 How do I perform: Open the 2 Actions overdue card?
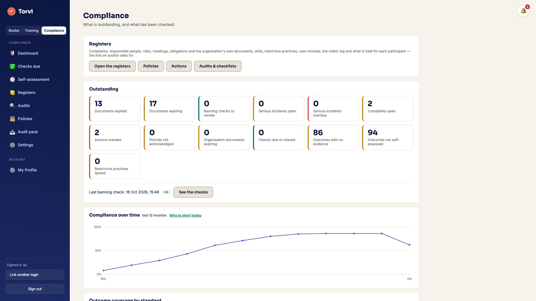point(115,137)
